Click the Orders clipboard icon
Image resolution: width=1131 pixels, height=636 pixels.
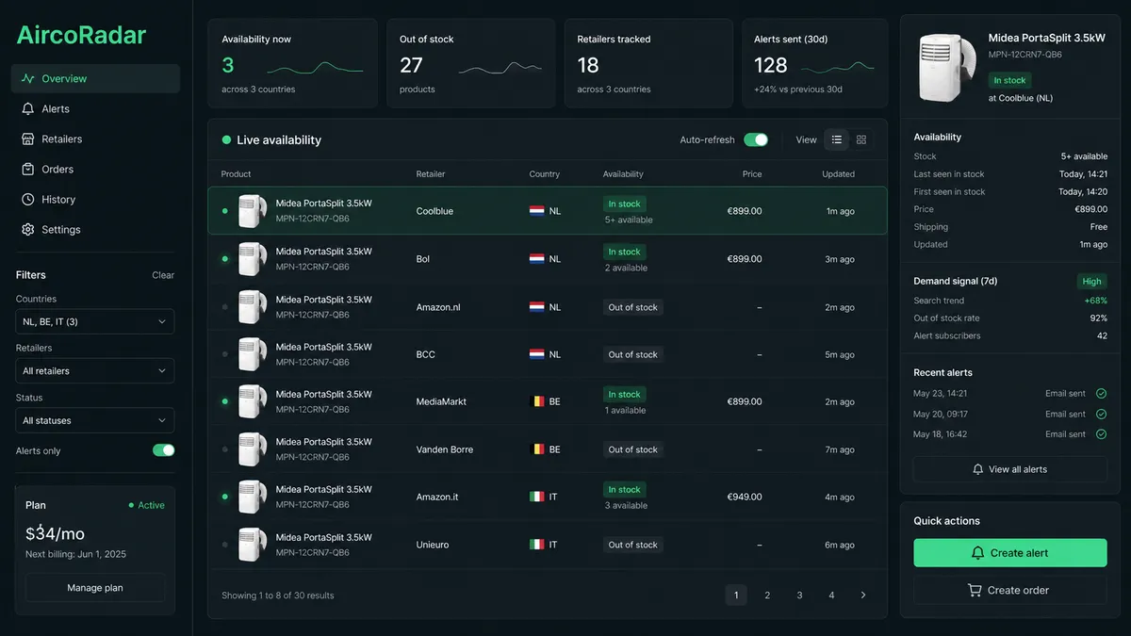pyautogui.click(x=28, y=169)
